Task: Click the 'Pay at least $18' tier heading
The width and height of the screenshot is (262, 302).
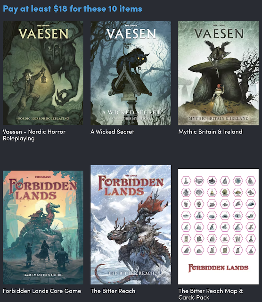Action: tap(73, 8)
